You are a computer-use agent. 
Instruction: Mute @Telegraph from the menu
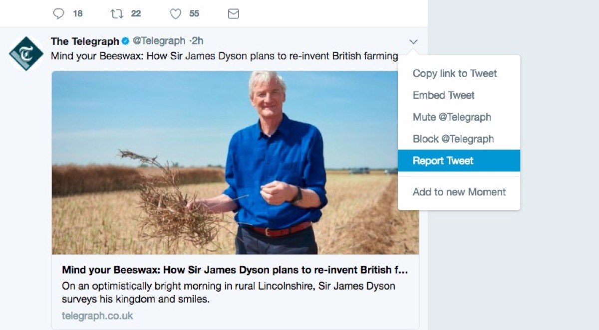pos(452,117)
